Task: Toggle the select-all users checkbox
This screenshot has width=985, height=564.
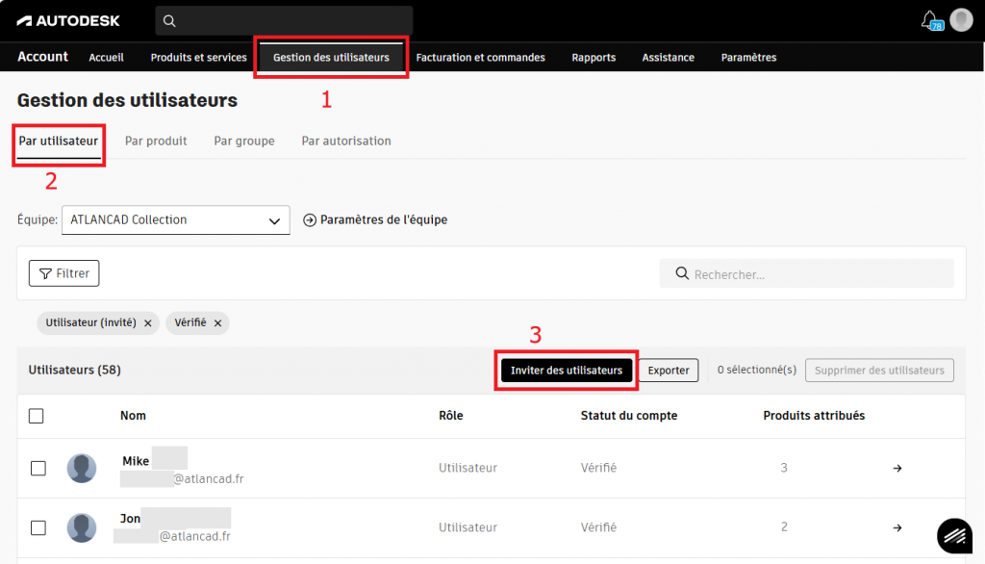Action: pyautogui.click(x=37, y=416)
